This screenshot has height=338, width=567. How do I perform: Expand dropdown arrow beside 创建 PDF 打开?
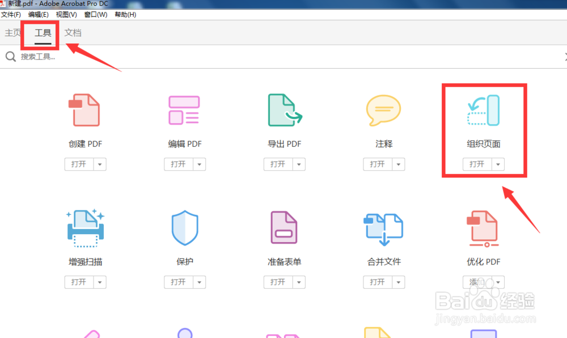click(100, 164)
